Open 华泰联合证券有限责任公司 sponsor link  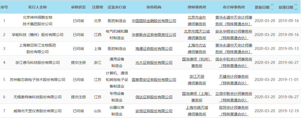[x=154, y=35]
